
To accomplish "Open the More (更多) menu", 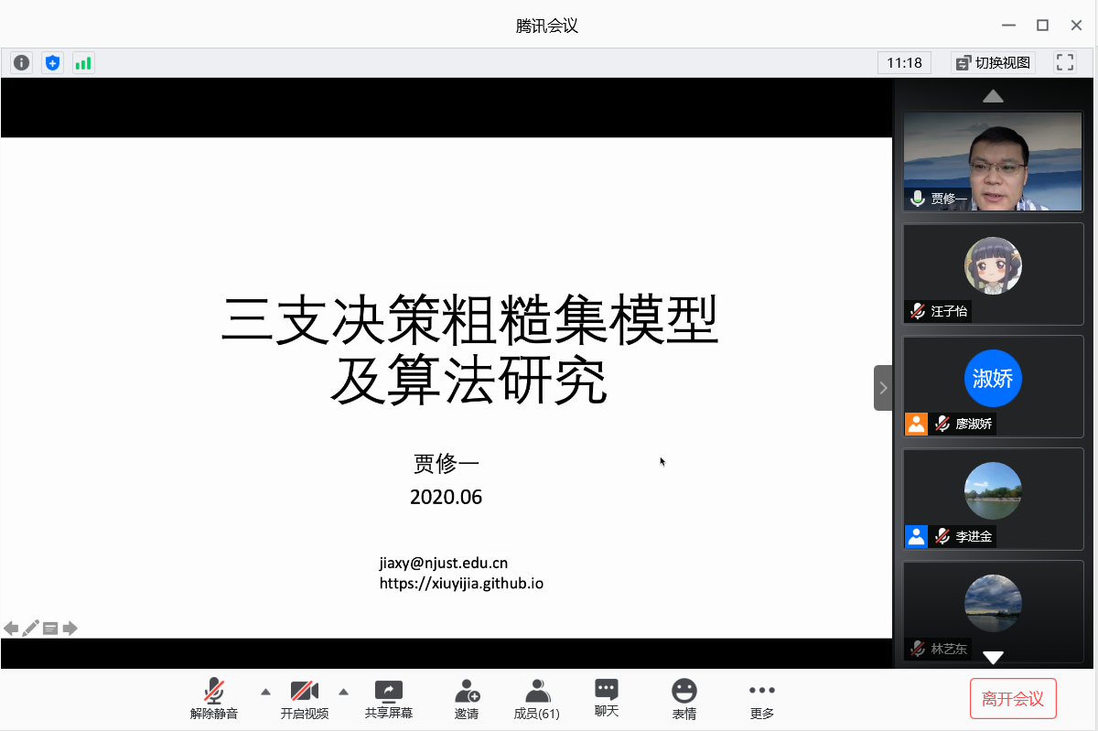I will click(761, 699).
